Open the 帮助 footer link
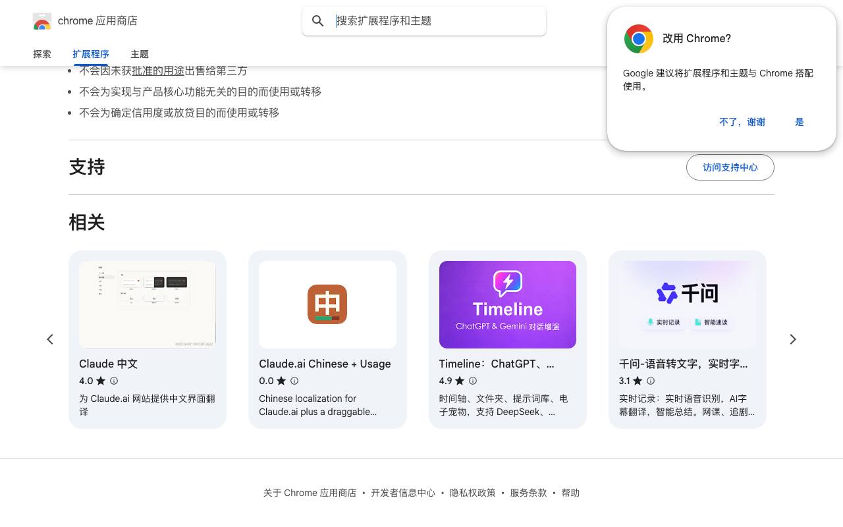Image resolution: width=843 pixels, height=527 pixels. [x=570, y=493]
